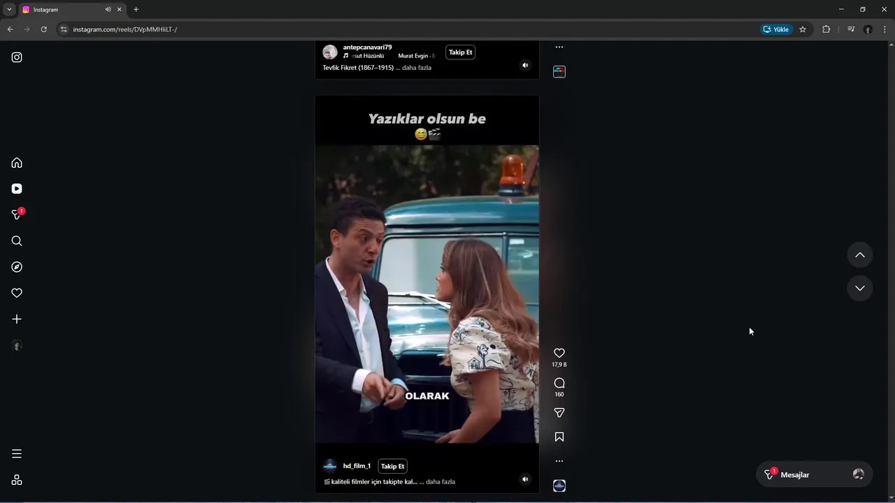Open the Instagram logo home link
Image resolution: width=895 pixels, height=503 pixels.
tap(17, 57)
